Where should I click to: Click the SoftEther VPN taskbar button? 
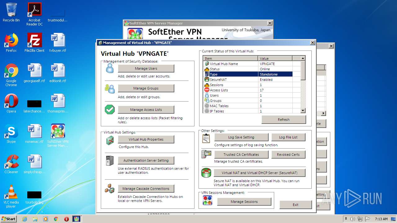(x=77, y=219)
